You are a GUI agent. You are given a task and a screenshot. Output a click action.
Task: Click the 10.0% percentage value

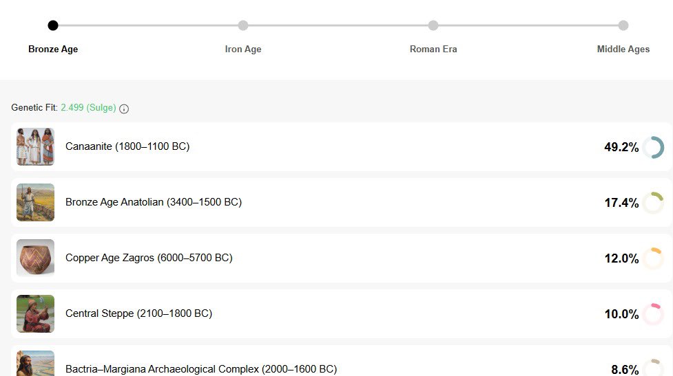point(621,314)
